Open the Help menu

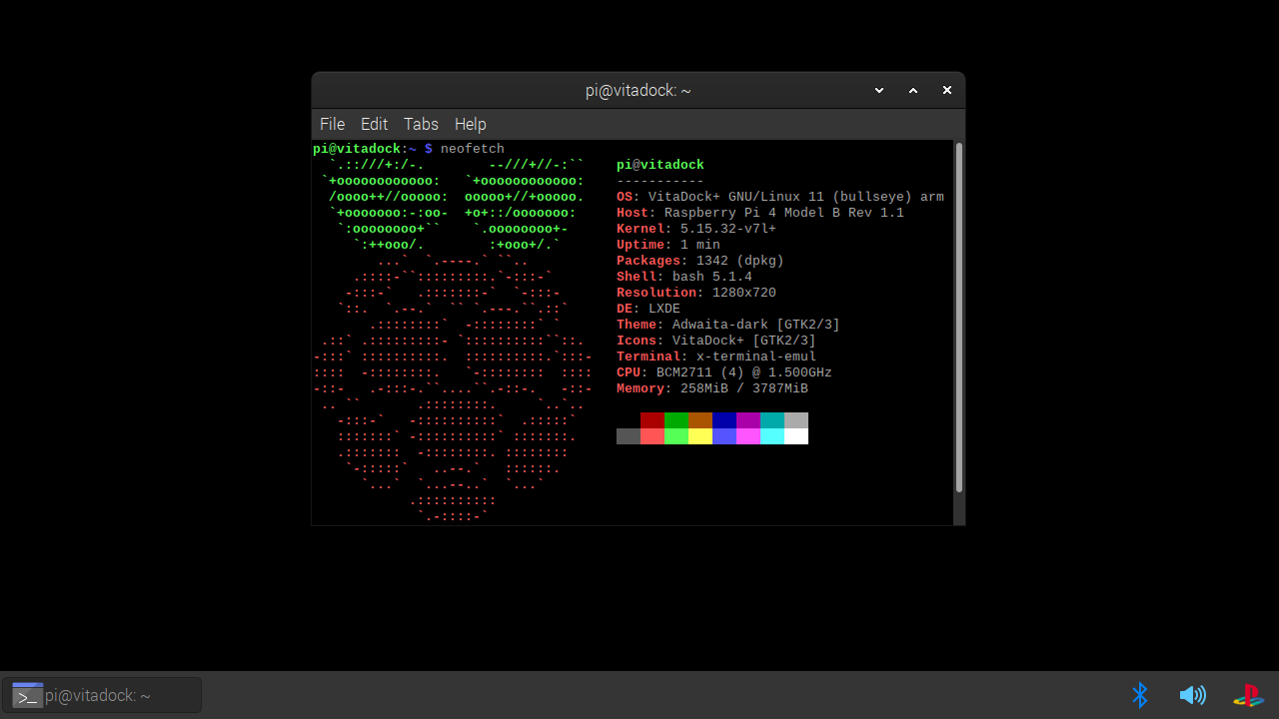point(470,124)
